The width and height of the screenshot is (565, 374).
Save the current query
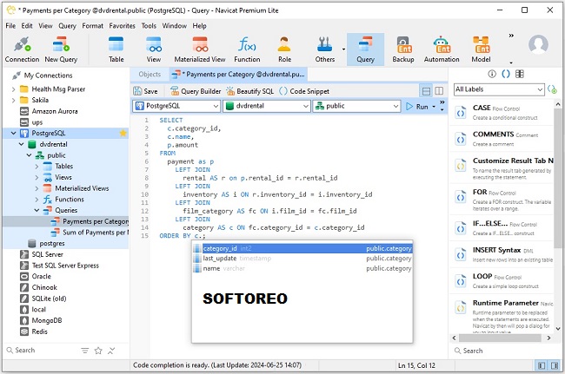coord(145,91)
